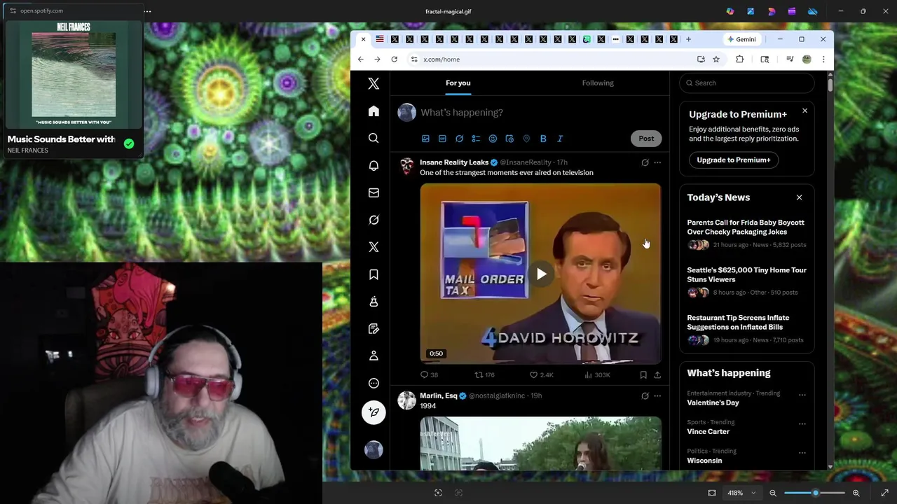This screenshot has height=504, width=897.
Task: Open the Explore magnifier in X sidebar
Action: [x=374, y=139]
